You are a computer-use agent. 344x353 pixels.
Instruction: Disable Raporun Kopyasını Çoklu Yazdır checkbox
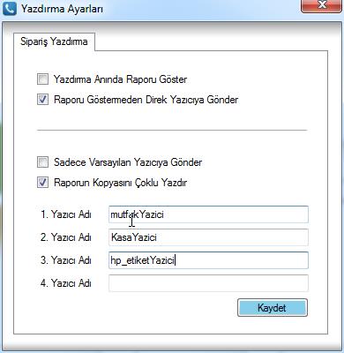42,183
